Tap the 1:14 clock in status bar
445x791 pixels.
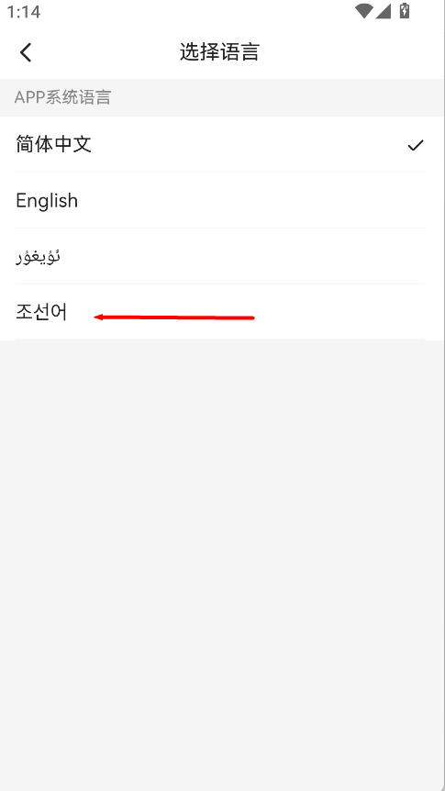tap(24, 11)
